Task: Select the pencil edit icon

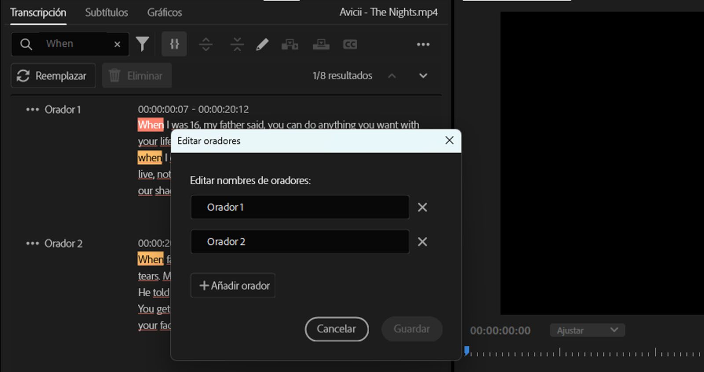Action: [262, 44]
